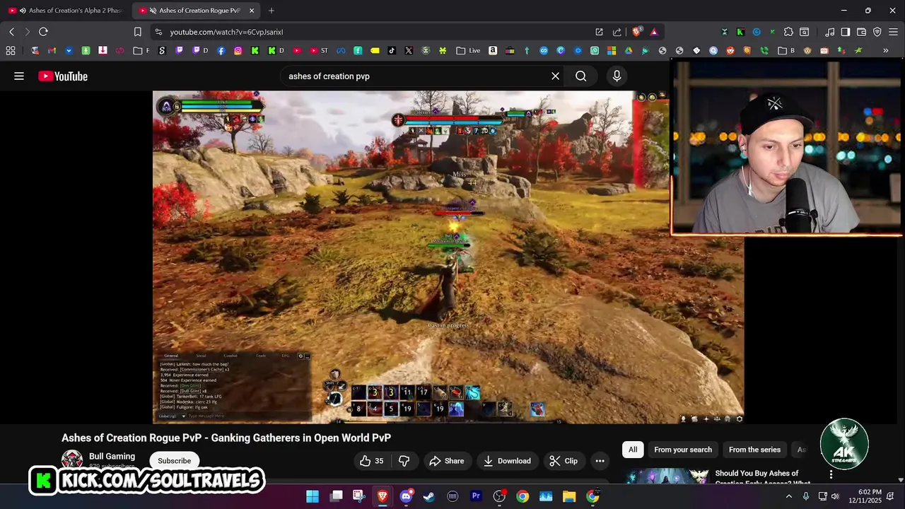Open Windows Start menu
Viewport: 905px width, 509px height.
tap(313, 497)
